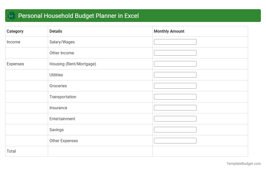Click the XLS file icon in the header

point(11,16)
